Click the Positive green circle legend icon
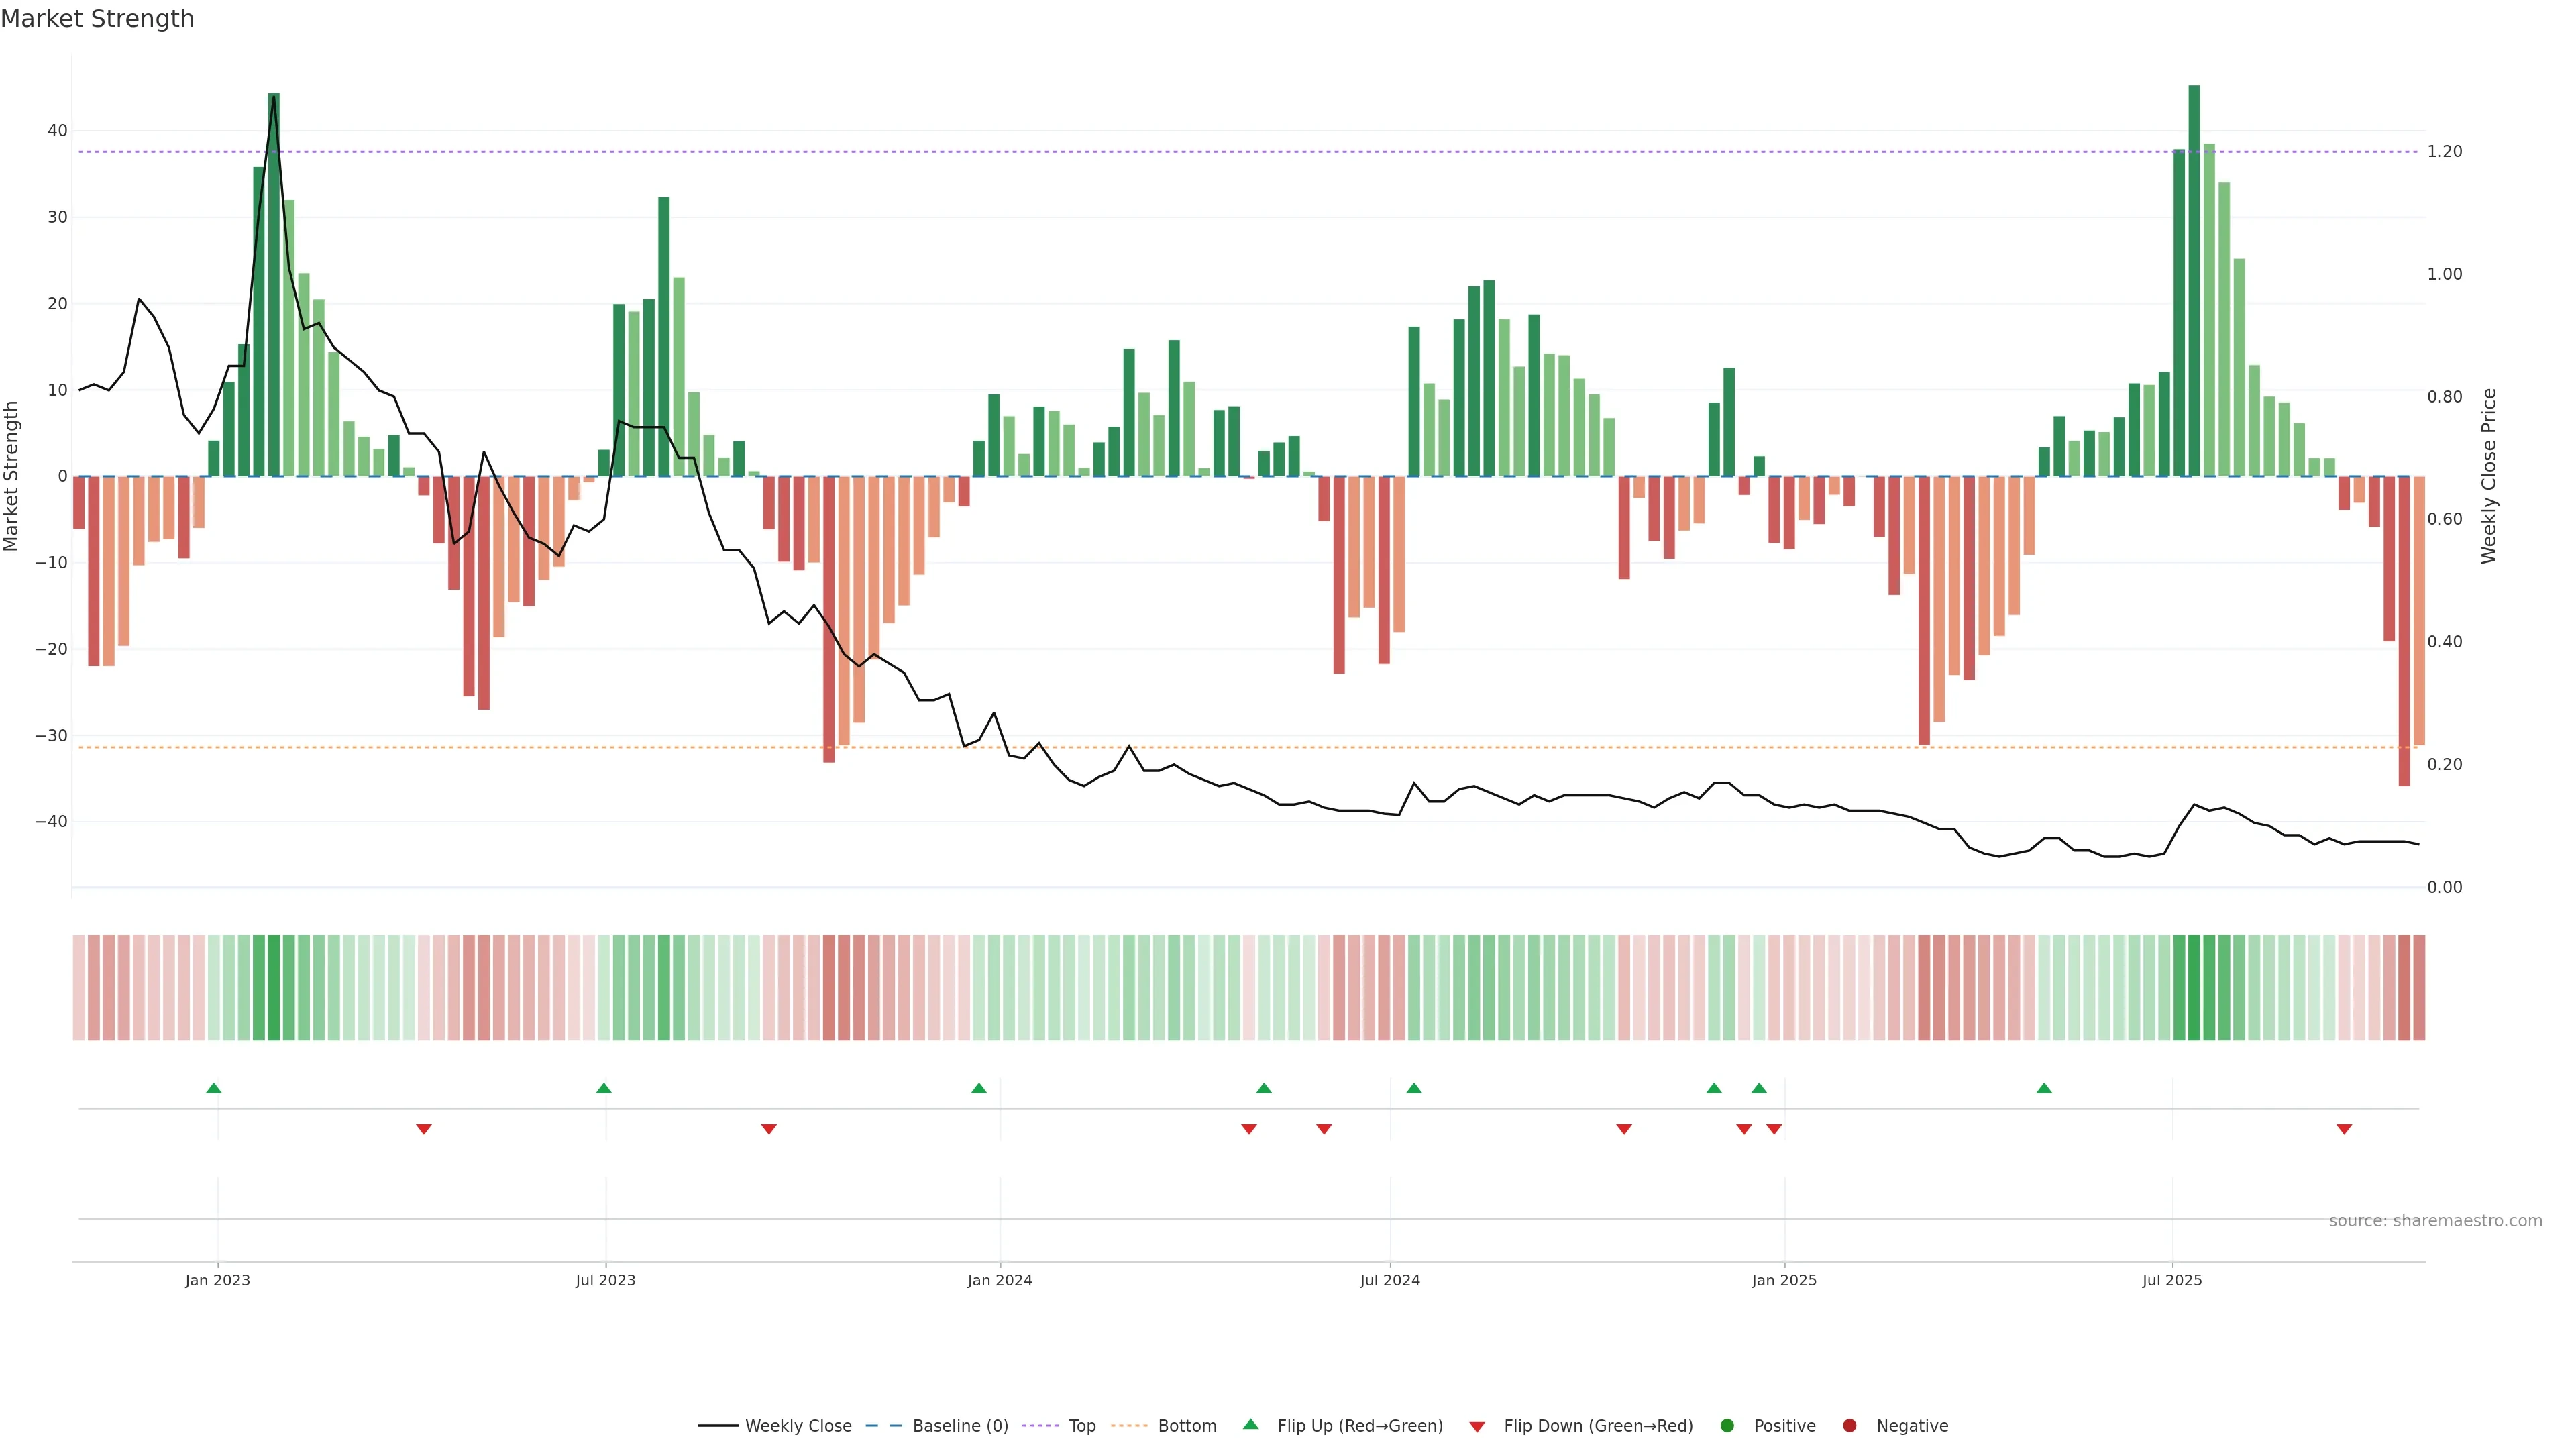 [1727, 1426]
